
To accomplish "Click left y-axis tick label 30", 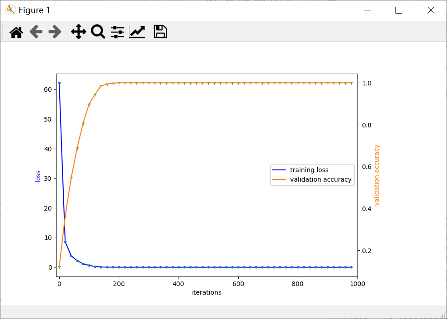I will [48, 178].
